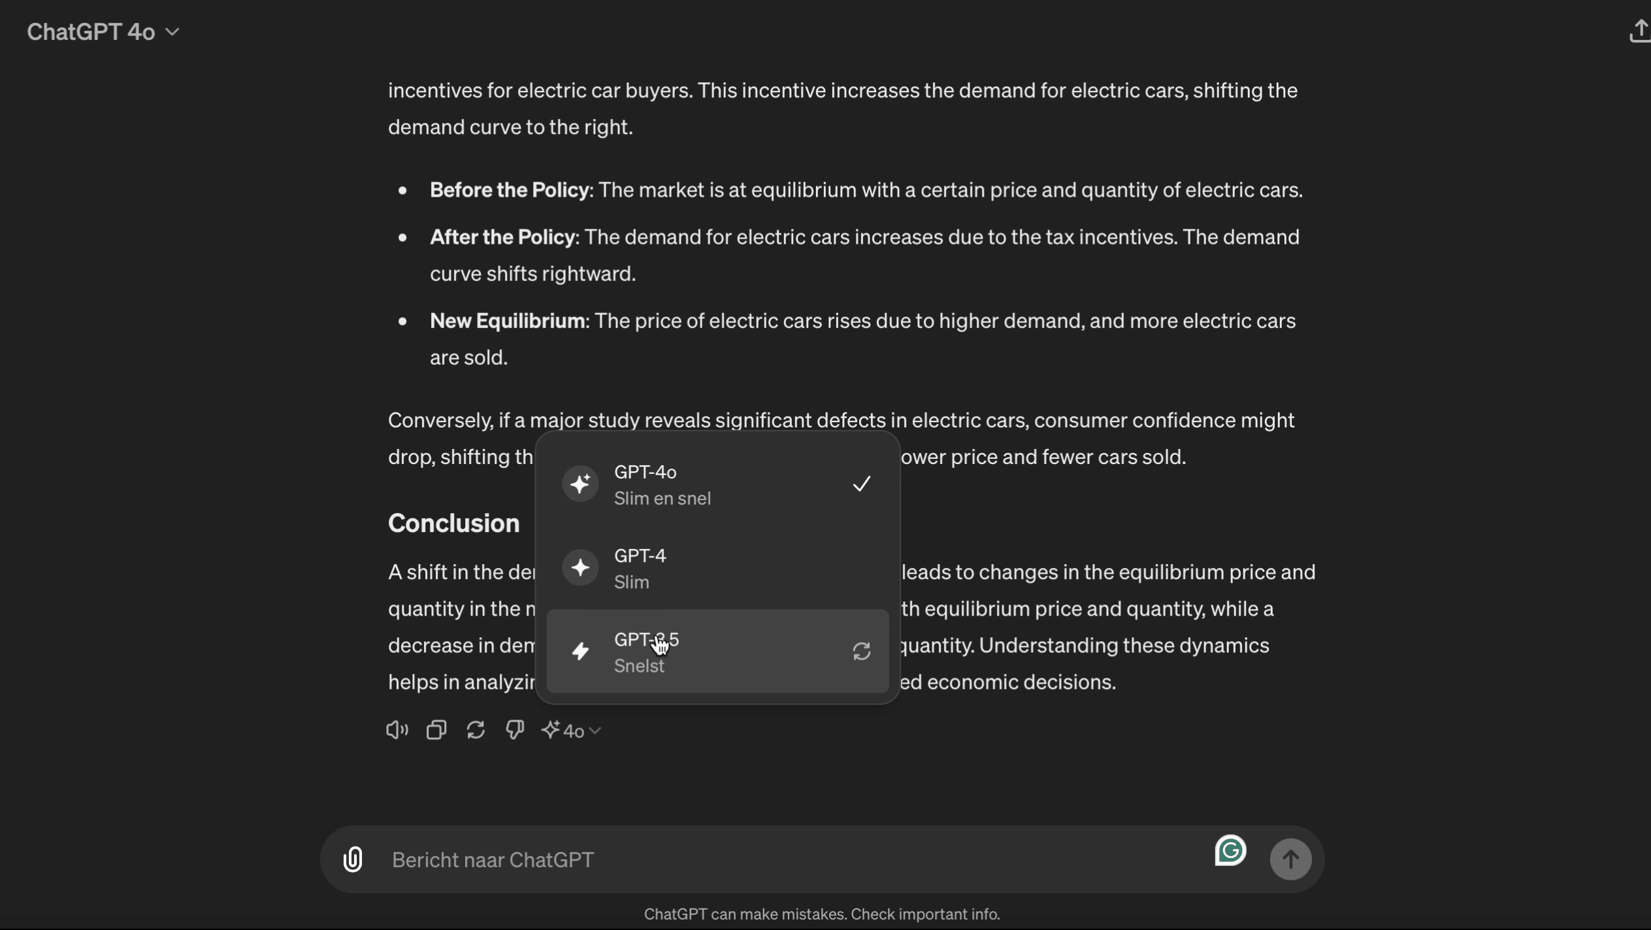
Task: Click the lightning bolt icon for GPT-3.5
Action: [x=580, y=652]
